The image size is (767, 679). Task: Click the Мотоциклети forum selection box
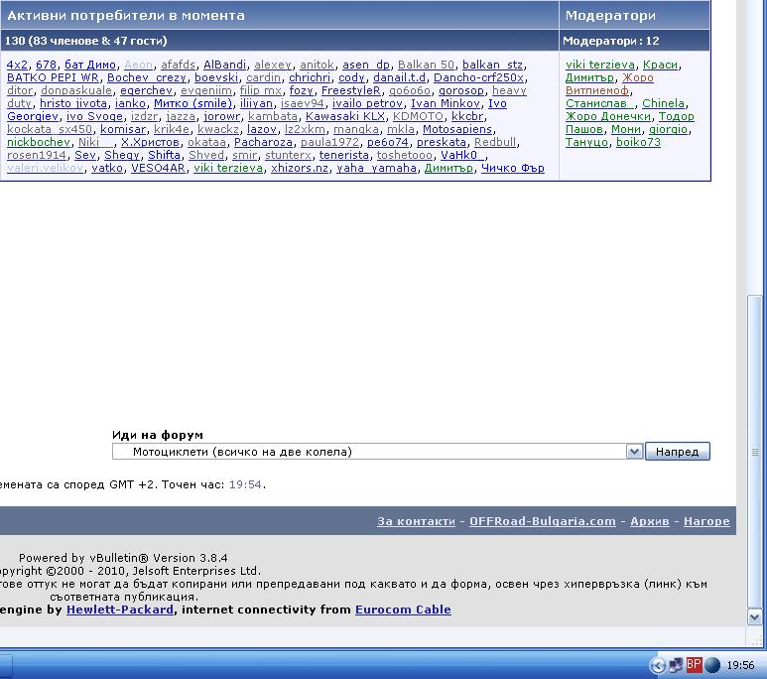pos(377,452)
